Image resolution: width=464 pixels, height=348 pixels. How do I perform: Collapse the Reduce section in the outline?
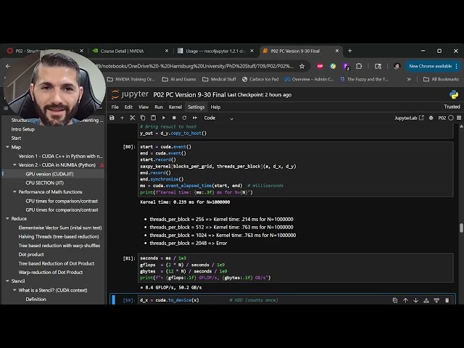pos(7,219)
